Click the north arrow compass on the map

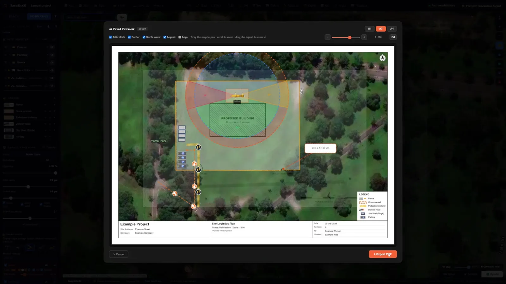(x=383, y=58)
